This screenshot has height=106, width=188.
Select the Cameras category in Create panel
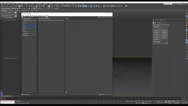coord(159,23)
